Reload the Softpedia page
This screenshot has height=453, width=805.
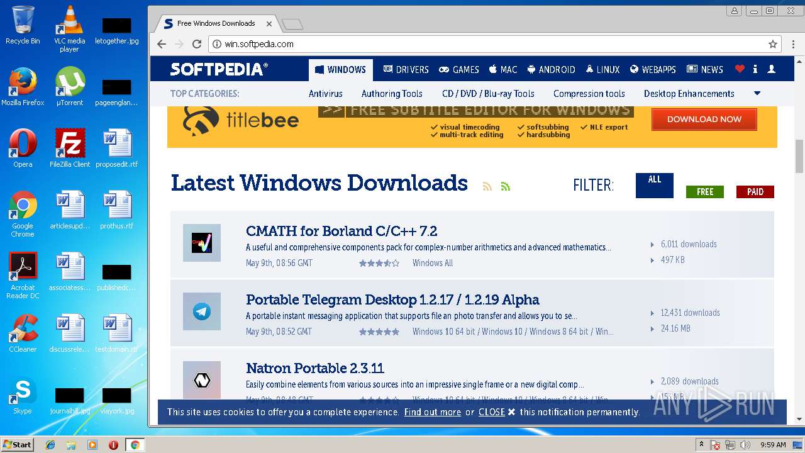[x=197, y=44]
